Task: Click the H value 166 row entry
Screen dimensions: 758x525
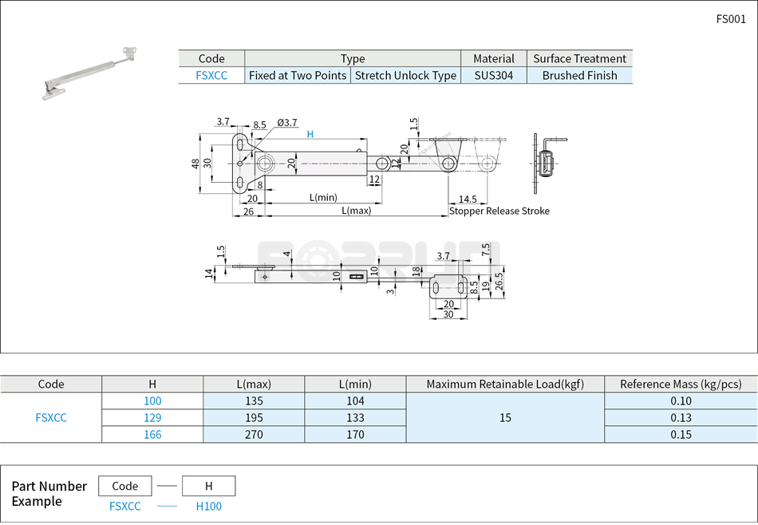Action: 151,435
